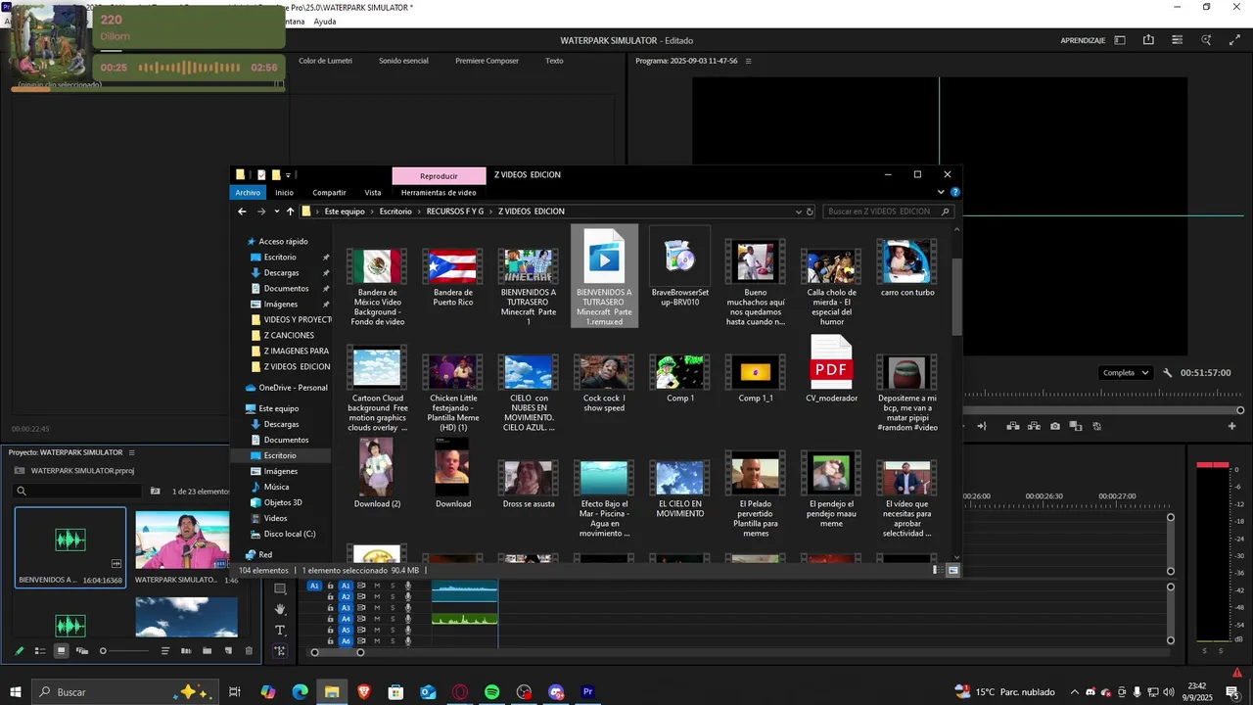The height and width of the screenshot is (705, 1253).
Task: Open recent locations dropdown in Explorer
Action: click(277, 211)
